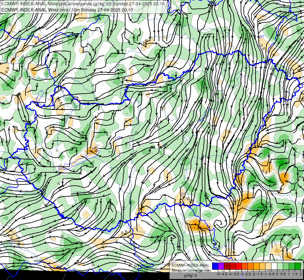Image resolution: width=304 pixels, height=280 pixels.
Task: Select the Wind (m/s) 10m title line
Action: point(67,10)
